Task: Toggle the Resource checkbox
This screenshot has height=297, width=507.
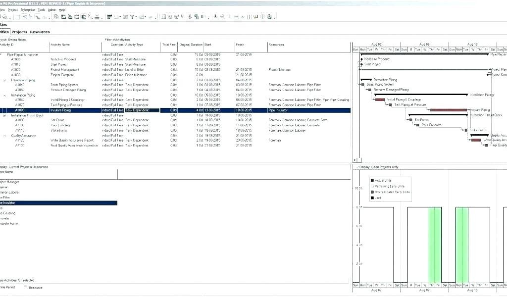Action: coord(26,288)
